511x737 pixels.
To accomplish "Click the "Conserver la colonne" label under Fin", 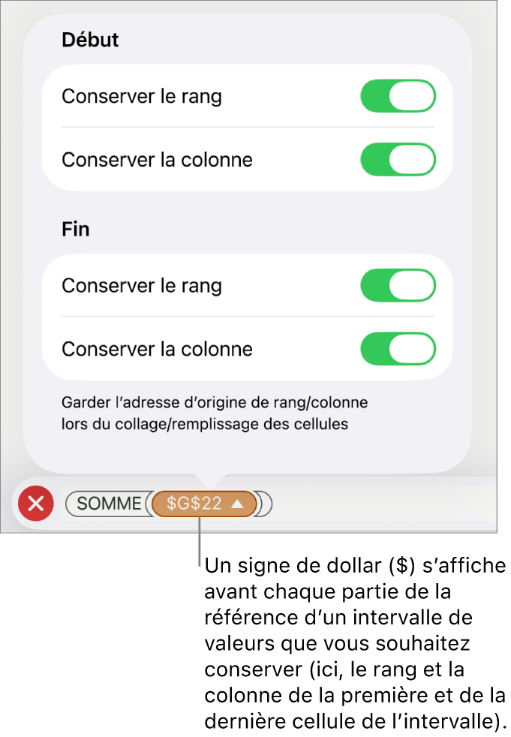I will tap(157, 349).
